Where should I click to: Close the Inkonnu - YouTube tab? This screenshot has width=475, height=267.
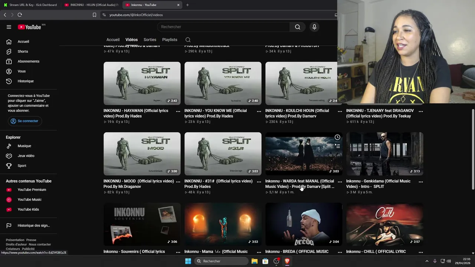(178, 5)
